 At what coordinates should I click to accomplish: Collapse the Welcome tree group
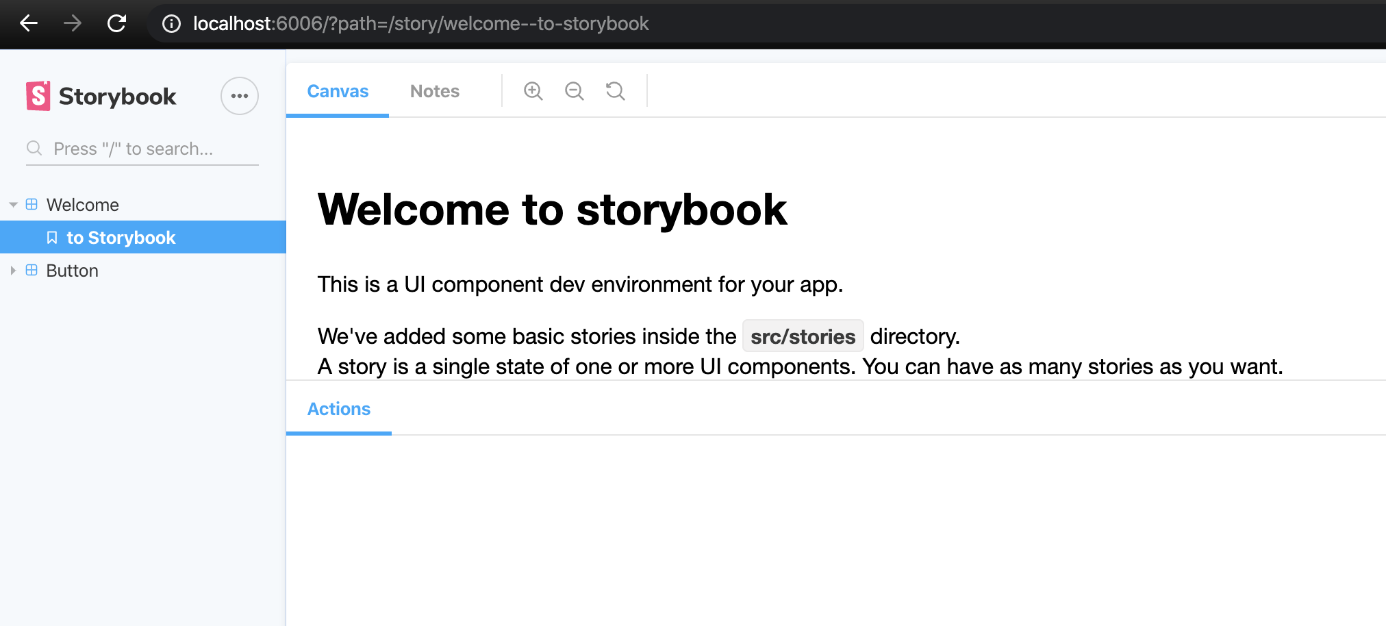point(12,204)
